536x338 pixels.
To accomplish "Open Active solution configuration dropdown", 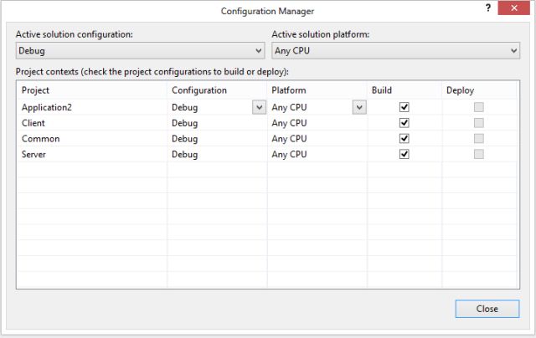I will 139,51.
